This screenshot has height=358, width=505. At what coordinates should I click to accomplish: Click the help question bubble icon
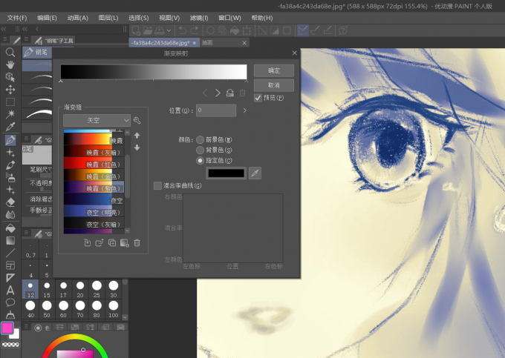click(x=343, y=30)
